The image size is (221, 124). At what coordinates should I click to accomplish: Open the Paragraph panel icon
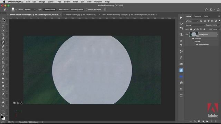tap(181, 45)
